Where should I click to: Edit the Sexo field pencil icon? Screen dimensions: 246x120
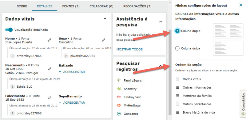click(103, 40)
